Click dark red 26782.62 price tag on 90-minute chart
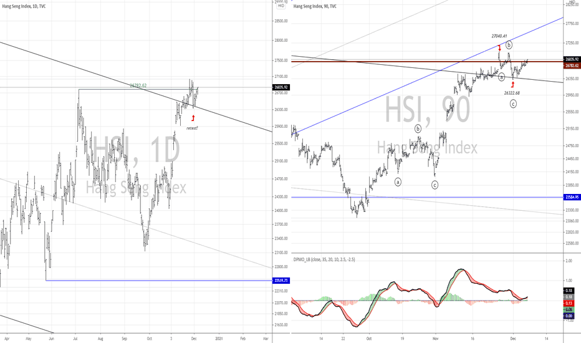The height and width of the screenshot is (343, 581). [x=572, y=65]
